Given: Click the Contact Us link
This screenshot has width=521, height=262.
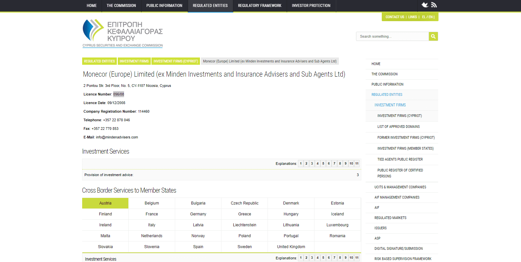Looking at the screenshot, I should [x=395, y=17].
